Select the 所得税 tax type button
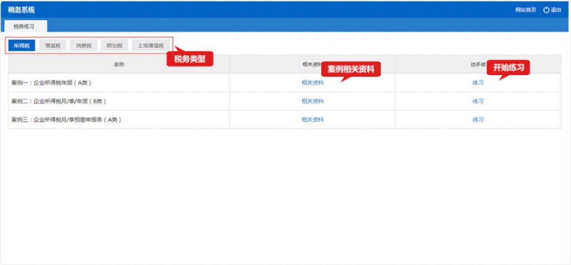 tap(22, 46)
